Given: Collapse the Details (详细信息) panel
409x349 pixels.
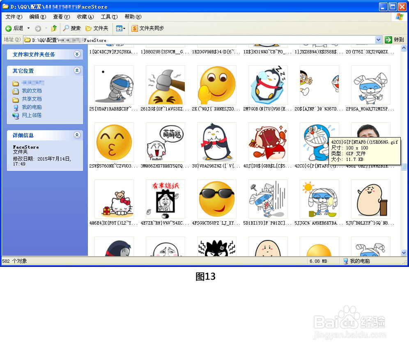Looking at the screenshot, I should click(x=77, y=135).
